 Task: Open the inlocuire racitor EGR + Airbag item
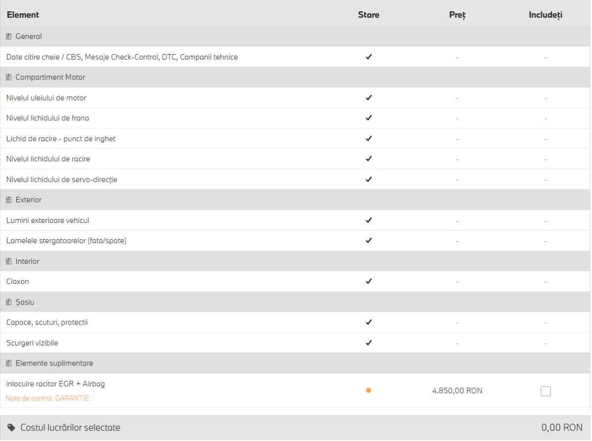(x=56, y=383)
